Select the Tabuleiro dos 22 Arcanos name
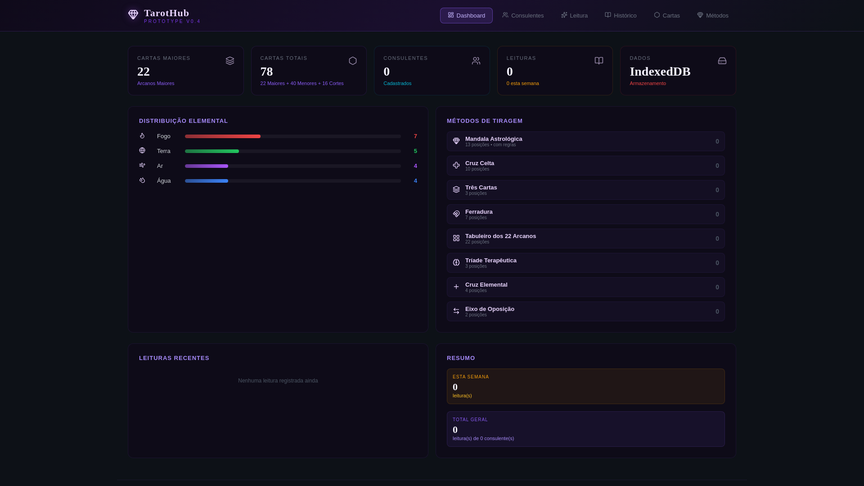The width and height of the screenshot is (864, 486). pyautogui.click(x=500, y=236)
